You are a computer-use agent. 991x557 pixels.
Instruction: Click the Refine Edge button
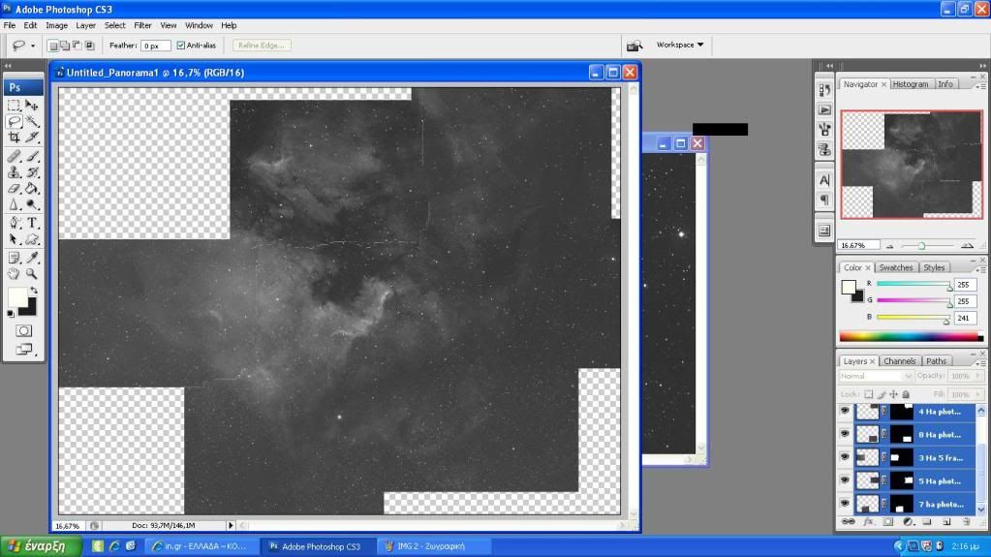(262, 46)
